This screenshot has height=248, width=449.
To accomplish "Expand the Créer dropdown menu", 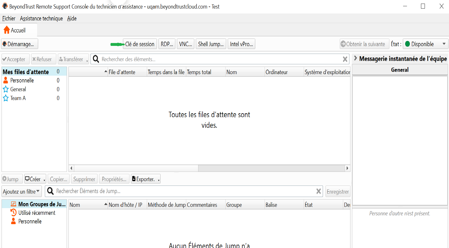I will [x=44, y=180].
